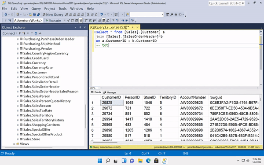Click the Parse checkmark icon
Viewport: 264px width, 165px height.
point(68,21)
